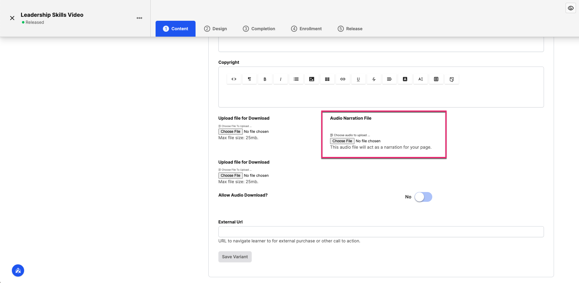
Task: Open font size option in editor toolbar
Action: (421, 79)
